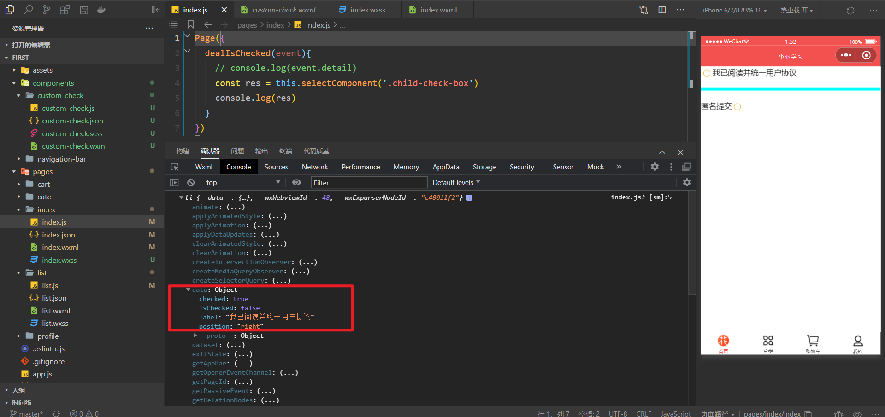The height and width of the screenshot is (417, 885).
Task: Click the bookmark icon in breadcrumb bar
Action: coord(190,24)
